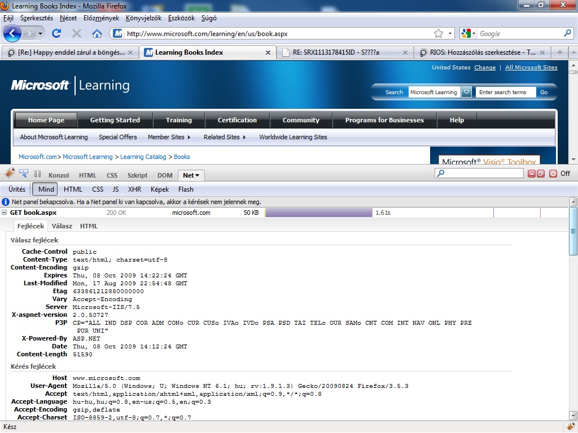
Task: Open the Certification nav item
Action: (x=237, y=120)
